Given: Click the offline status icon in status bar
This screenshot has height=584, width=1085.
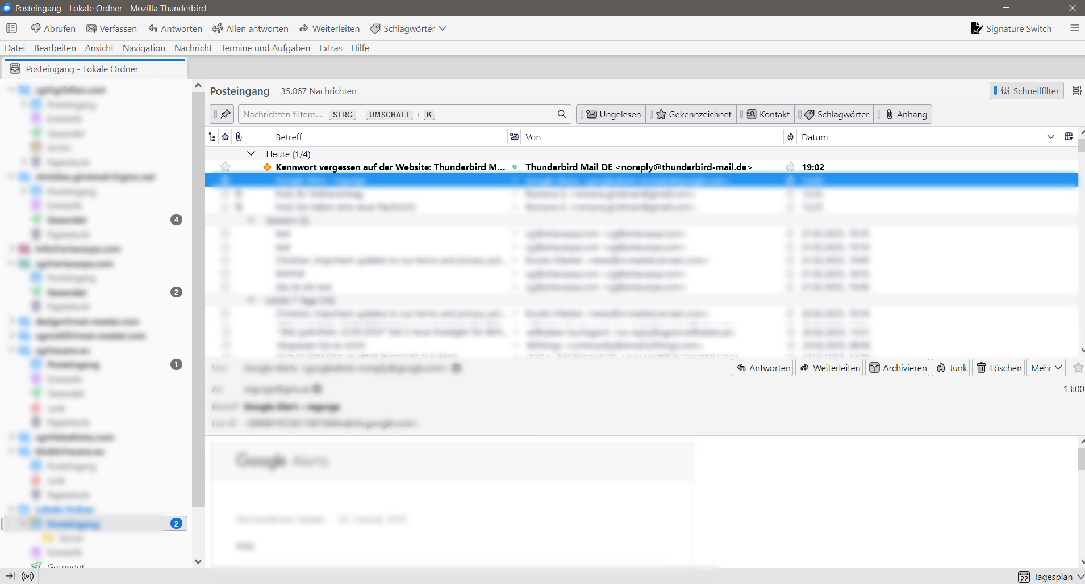Looking at the screenshot, I should [x=10, y=577].
